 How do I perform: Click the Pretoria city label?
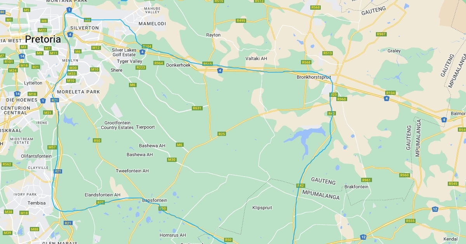43,40
